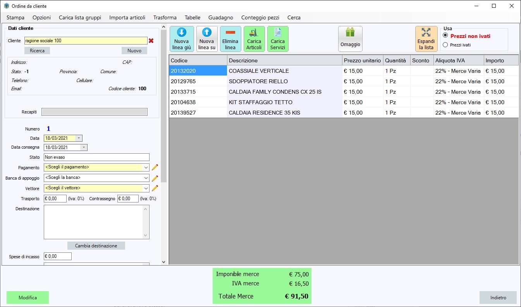Click in the Trasporto amount field
Image resolution: width=521 pixels, height=307 pixels.
tap(55, 199)
